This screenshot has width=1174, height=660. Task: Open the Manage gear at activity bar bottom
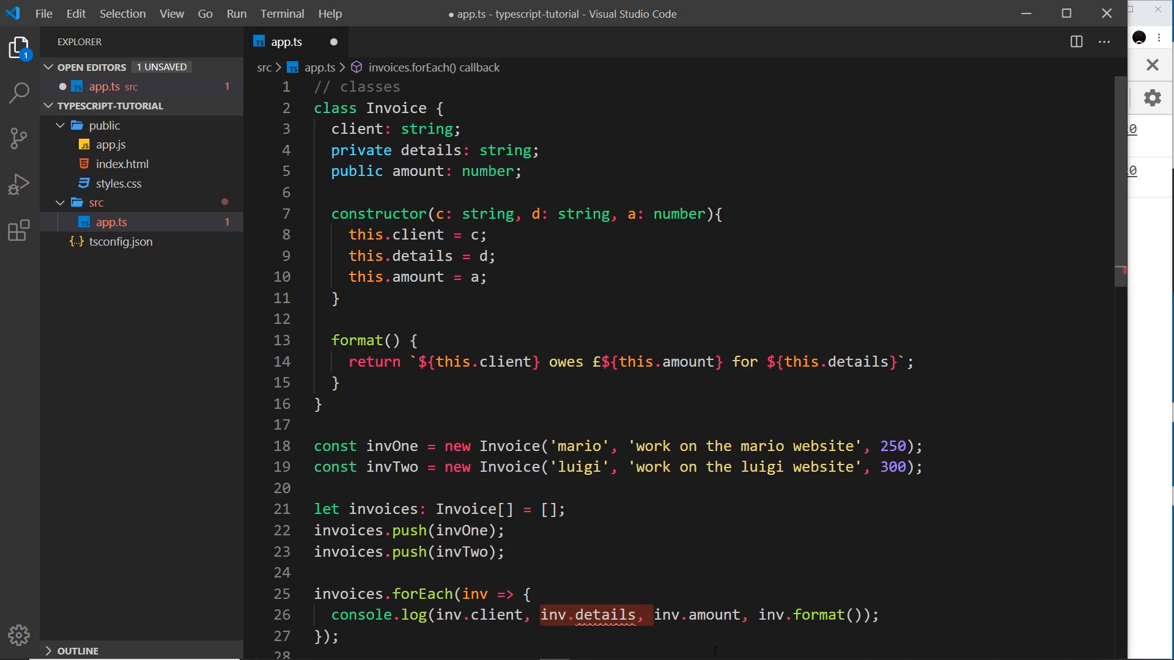pyautogui.click(x=20, y=636)
